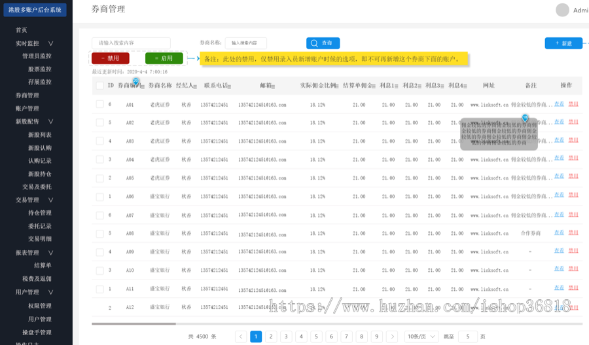
Task: Click 禁用 link in A04 row
Action: (573, 158)
